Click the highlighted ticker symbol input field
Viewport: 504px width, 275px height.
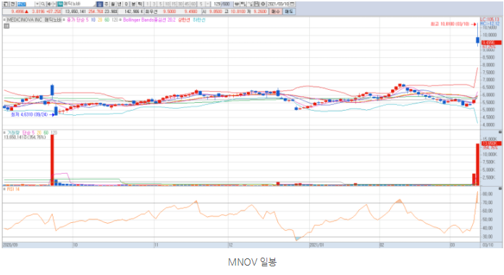point(26,4)
